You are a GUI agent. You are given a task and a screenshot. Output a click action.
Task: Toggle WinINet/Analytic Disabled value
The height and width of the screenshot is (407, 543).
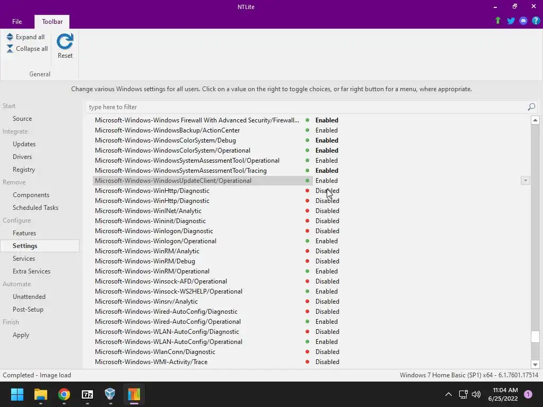[327, 211]
